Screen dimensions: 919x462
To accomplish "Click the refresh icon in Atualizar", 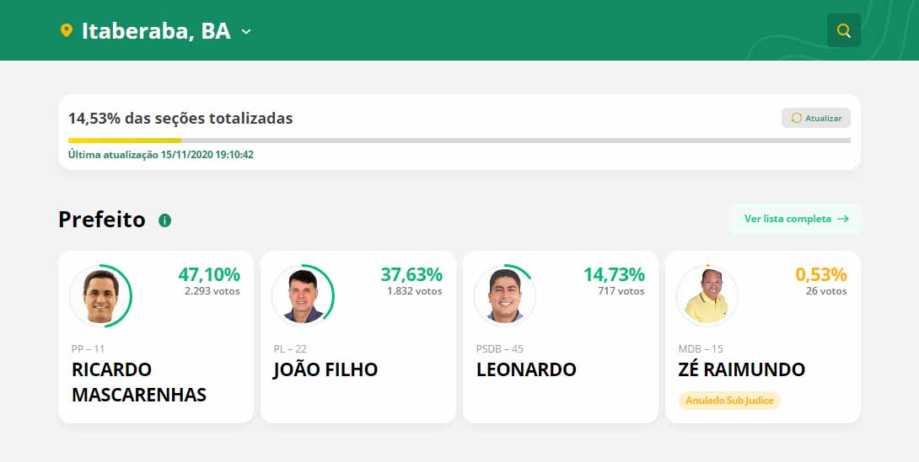I will tap(797, 118).
